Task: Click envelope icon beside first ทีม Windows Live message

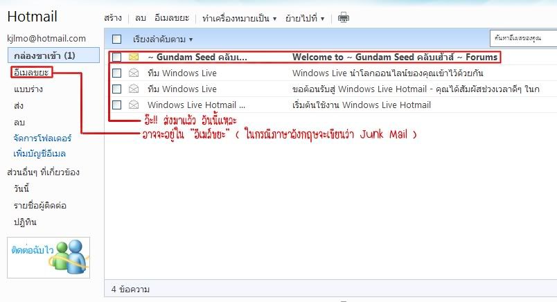Action: (x=134, y=73)
